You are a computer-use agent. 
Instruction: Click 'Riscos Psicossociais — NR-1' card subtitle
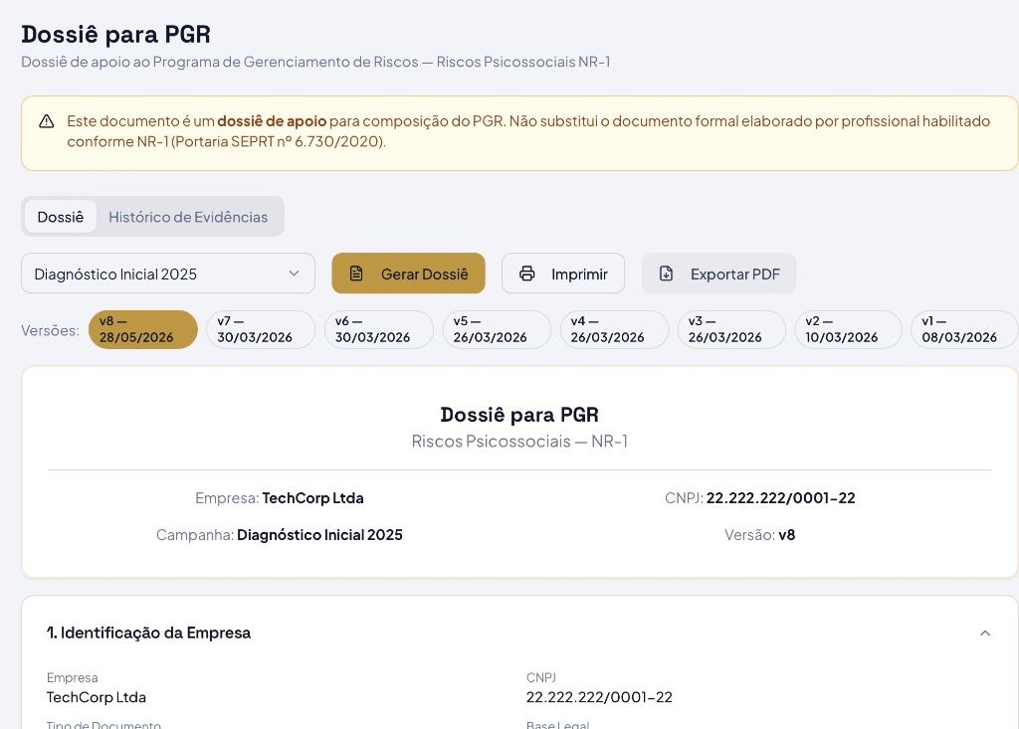(519, 442)
